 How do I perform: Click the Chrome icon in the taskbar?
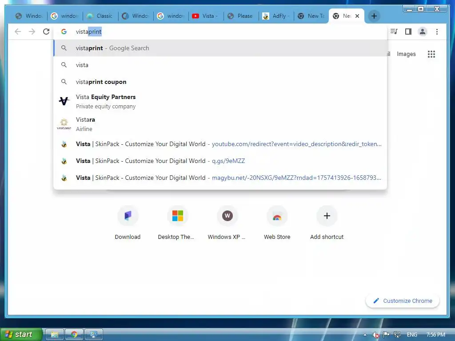pos(74,334)
